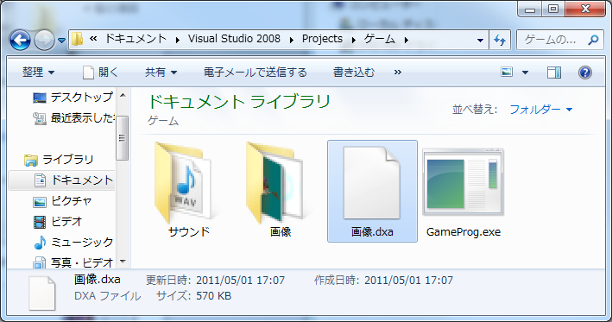Image resolution: width=612 pixels, height=322 pixels.
Task: Select the GameProg.exe file icon
Action: tap(464, 181)
